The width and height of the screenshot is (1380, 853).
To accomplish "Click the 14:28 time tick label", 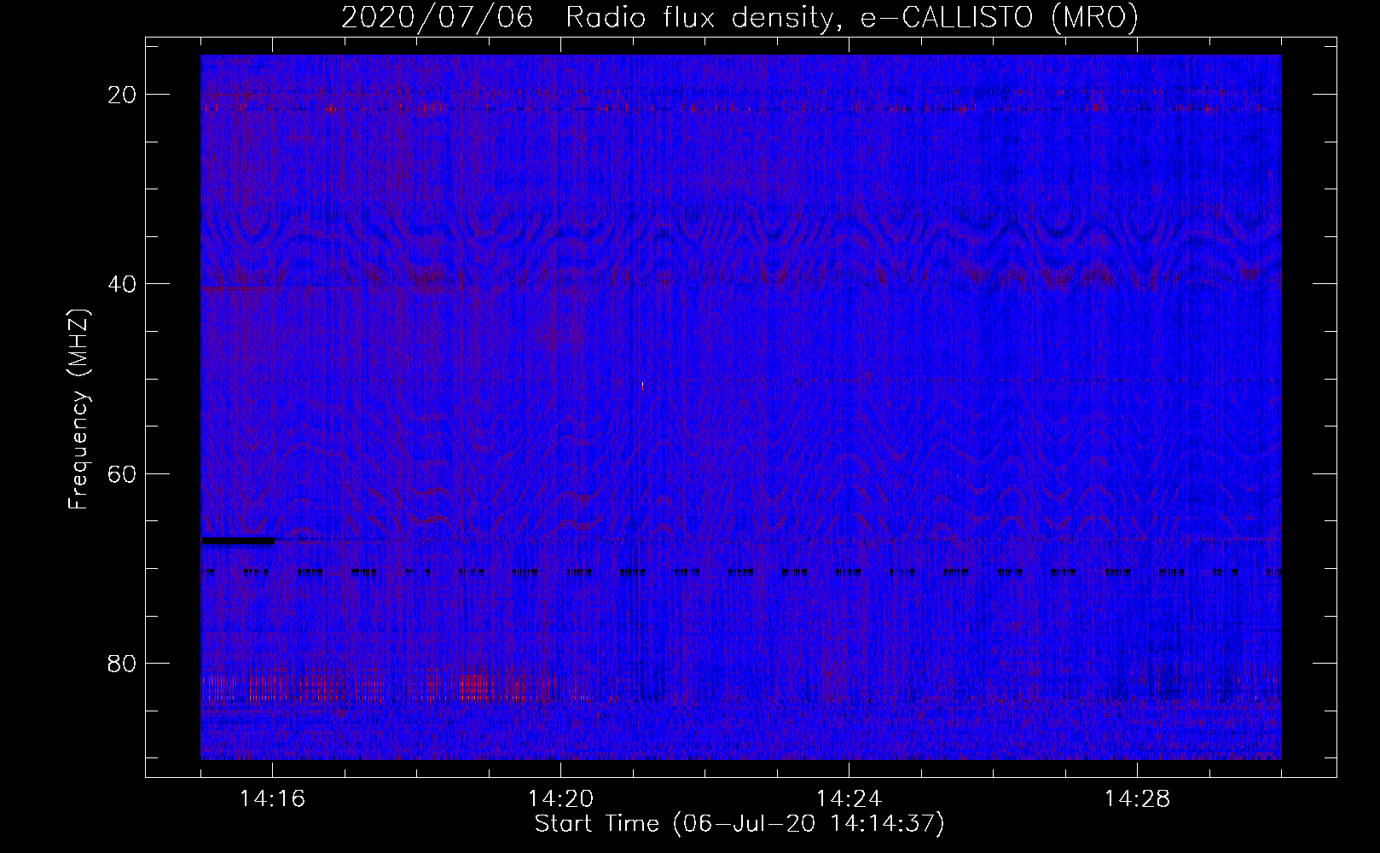I will [x=1137, y=799].
